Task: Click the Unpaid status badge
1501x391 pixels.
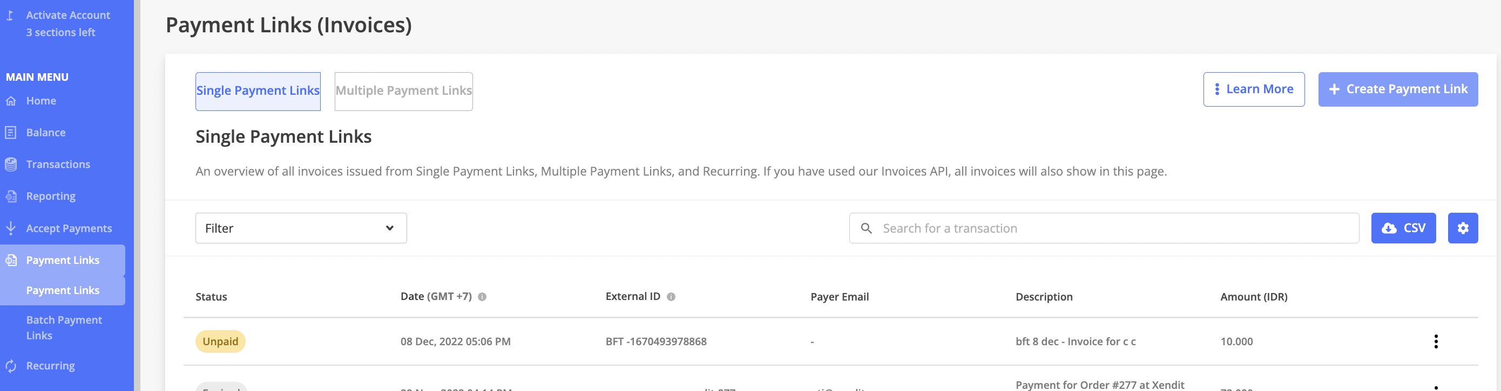Action: pos(220,341)
